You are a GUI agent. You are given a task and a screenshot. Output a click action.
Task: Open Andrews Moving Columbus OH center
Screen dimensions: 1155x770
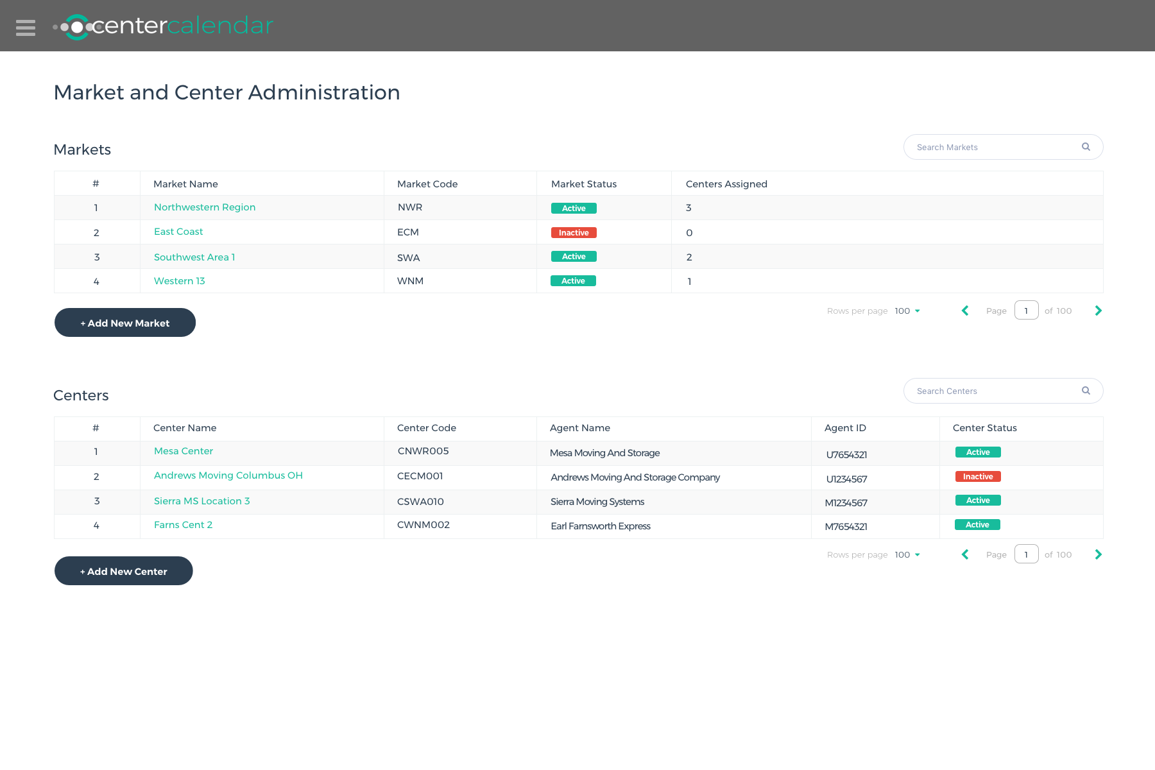228,475
